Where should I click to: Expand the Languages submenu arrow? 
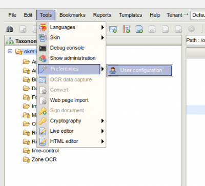(x=102, y=27)
